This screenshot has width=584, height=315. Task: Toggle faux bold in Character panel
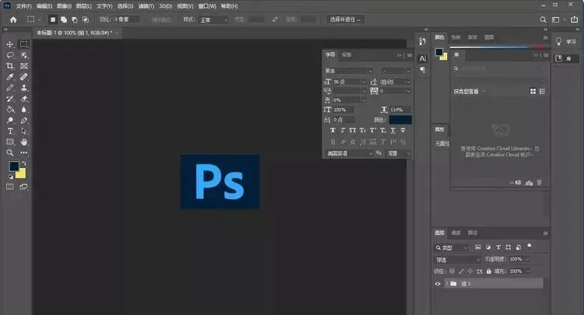pyautogui.click(x=332, y=130)
